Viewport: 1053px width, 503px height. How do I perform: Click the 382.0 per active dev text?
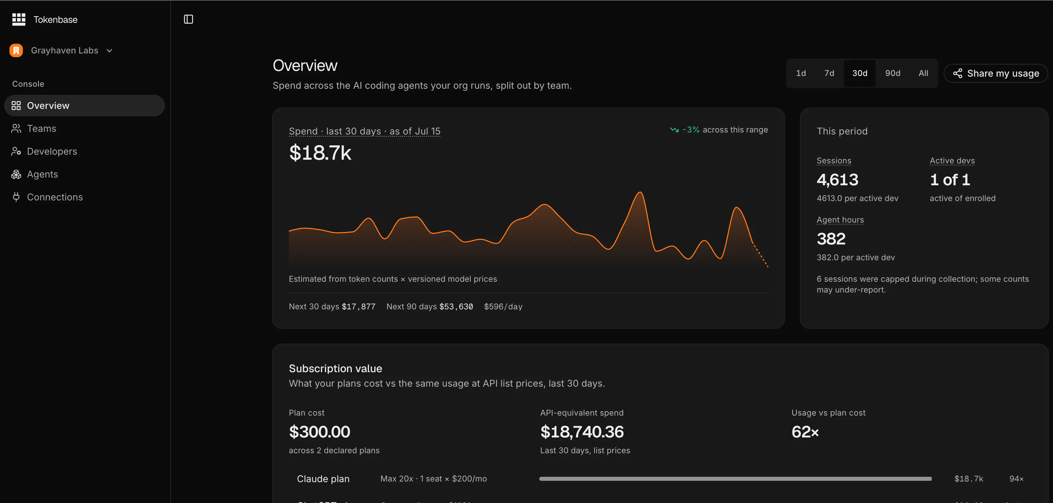click(856, 258)
